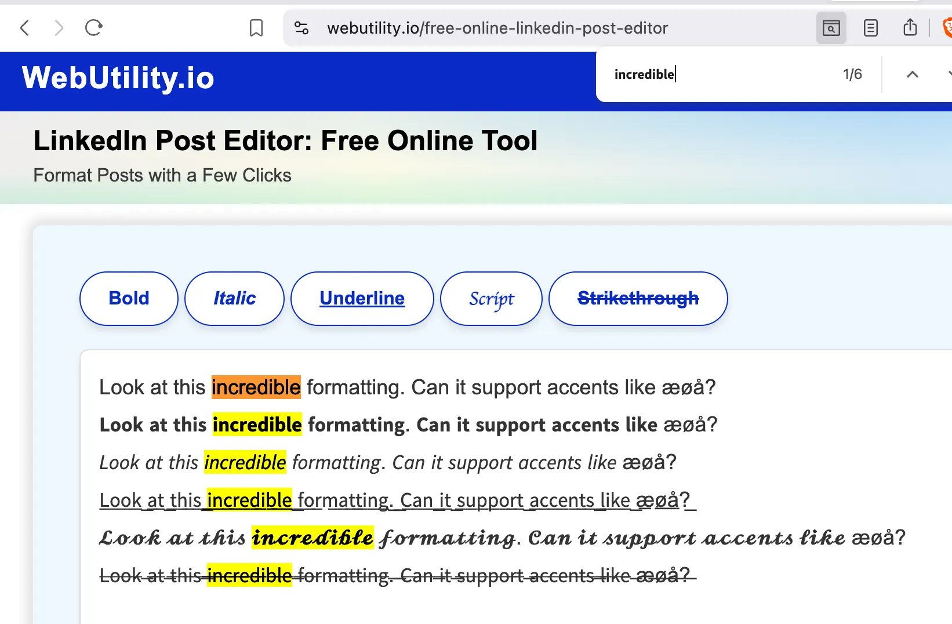Open site settings icon in address bar

301,28
